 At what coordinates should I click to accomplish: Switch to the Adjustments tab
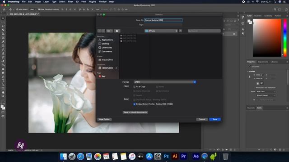pyautogui.click(x=263, y=62)
